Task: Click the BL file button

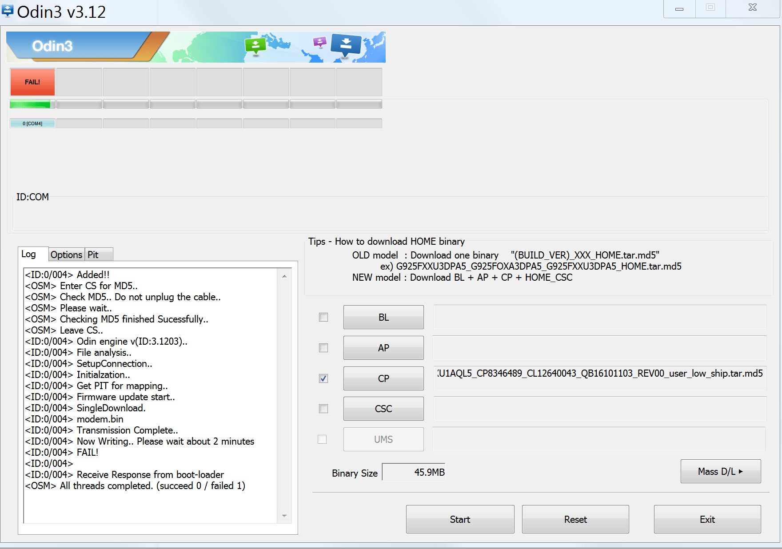Action: click(x=383, y=317)
